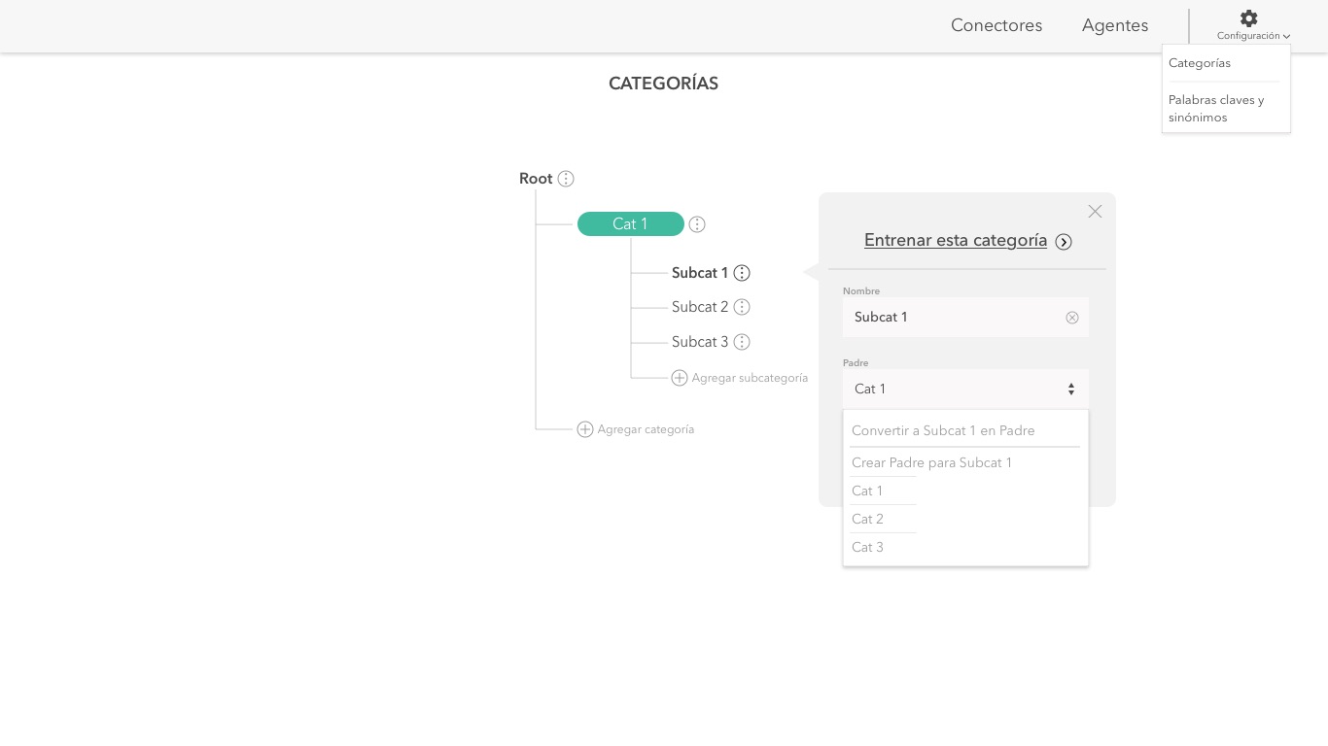This screenshot has width=1328, height=746.
Task: Open the Configuración gear menu
Action: [1249, 18]
